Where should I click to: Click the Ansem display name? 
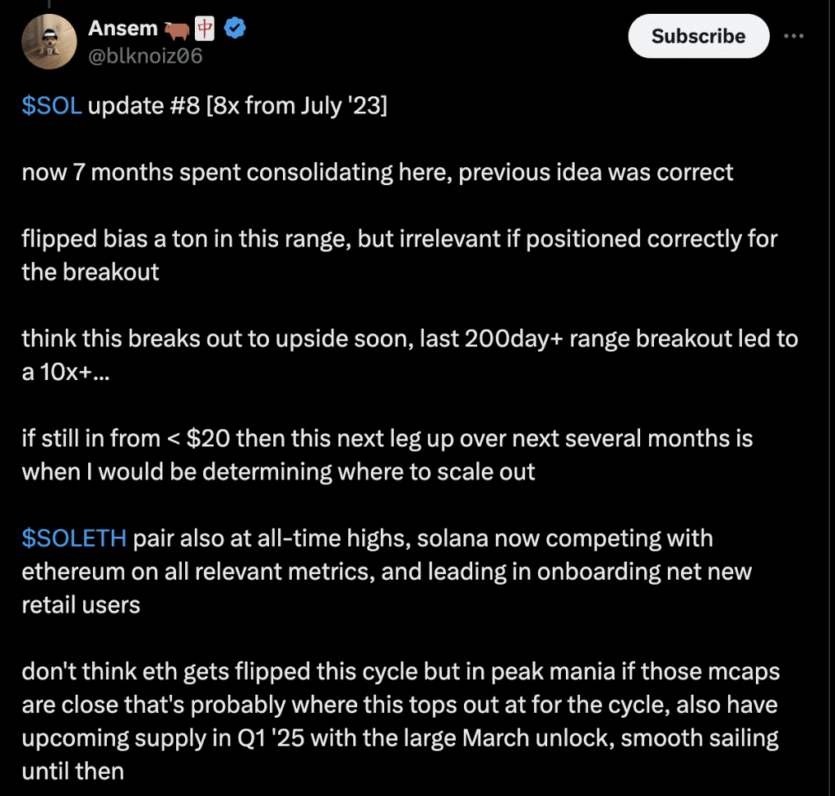click(123, 29)
